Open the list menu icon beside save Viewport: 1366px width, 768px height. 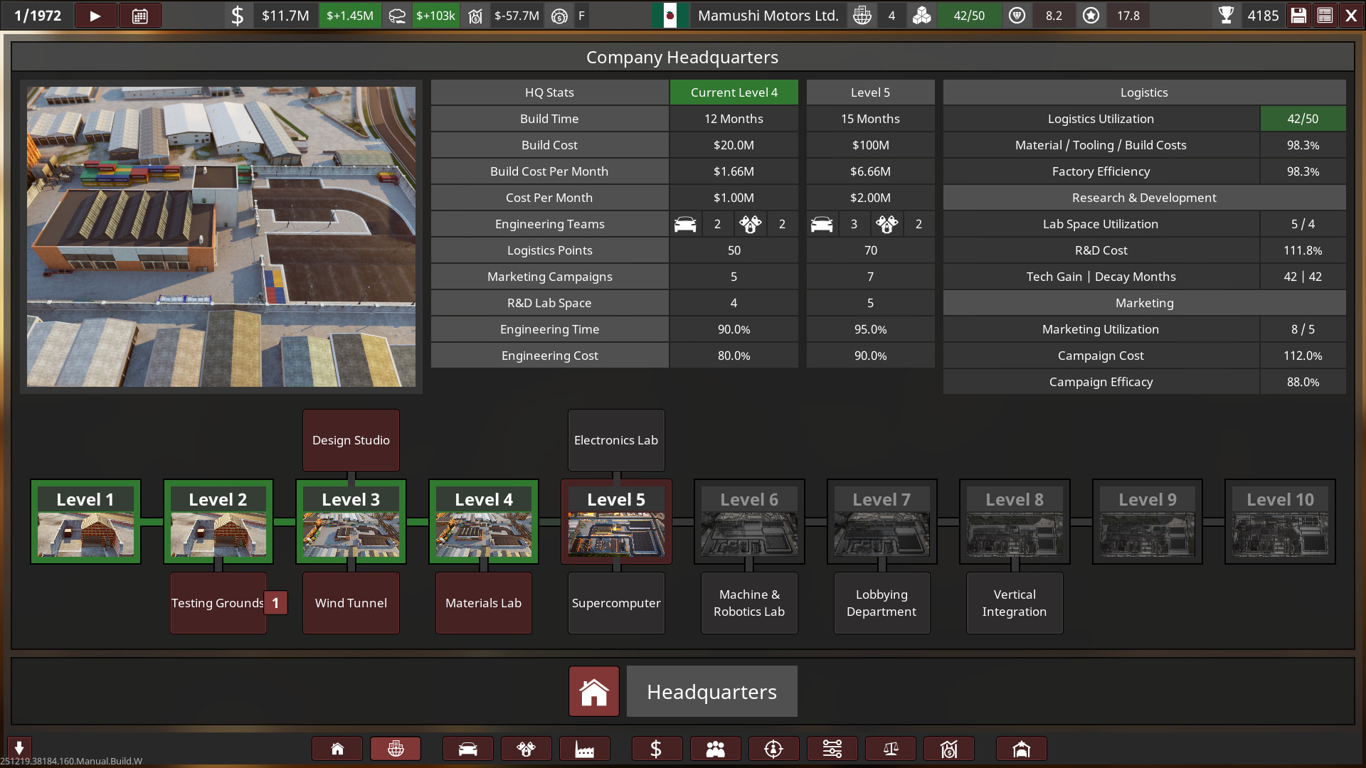pyautogui.click(x=1325, y=16)
